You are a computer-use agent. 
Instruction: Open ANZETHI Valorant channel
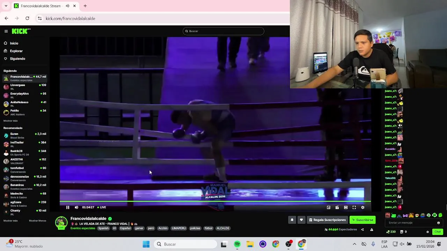[x=24, y=161]
